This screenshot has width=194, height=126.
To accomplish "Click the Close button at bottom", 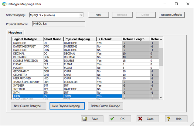I will tap(148, 119).
